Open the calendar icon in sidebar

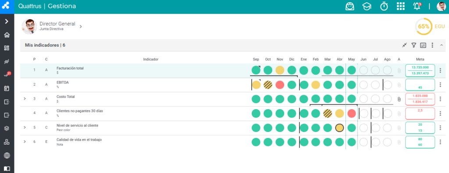click(x=7, y=88)
